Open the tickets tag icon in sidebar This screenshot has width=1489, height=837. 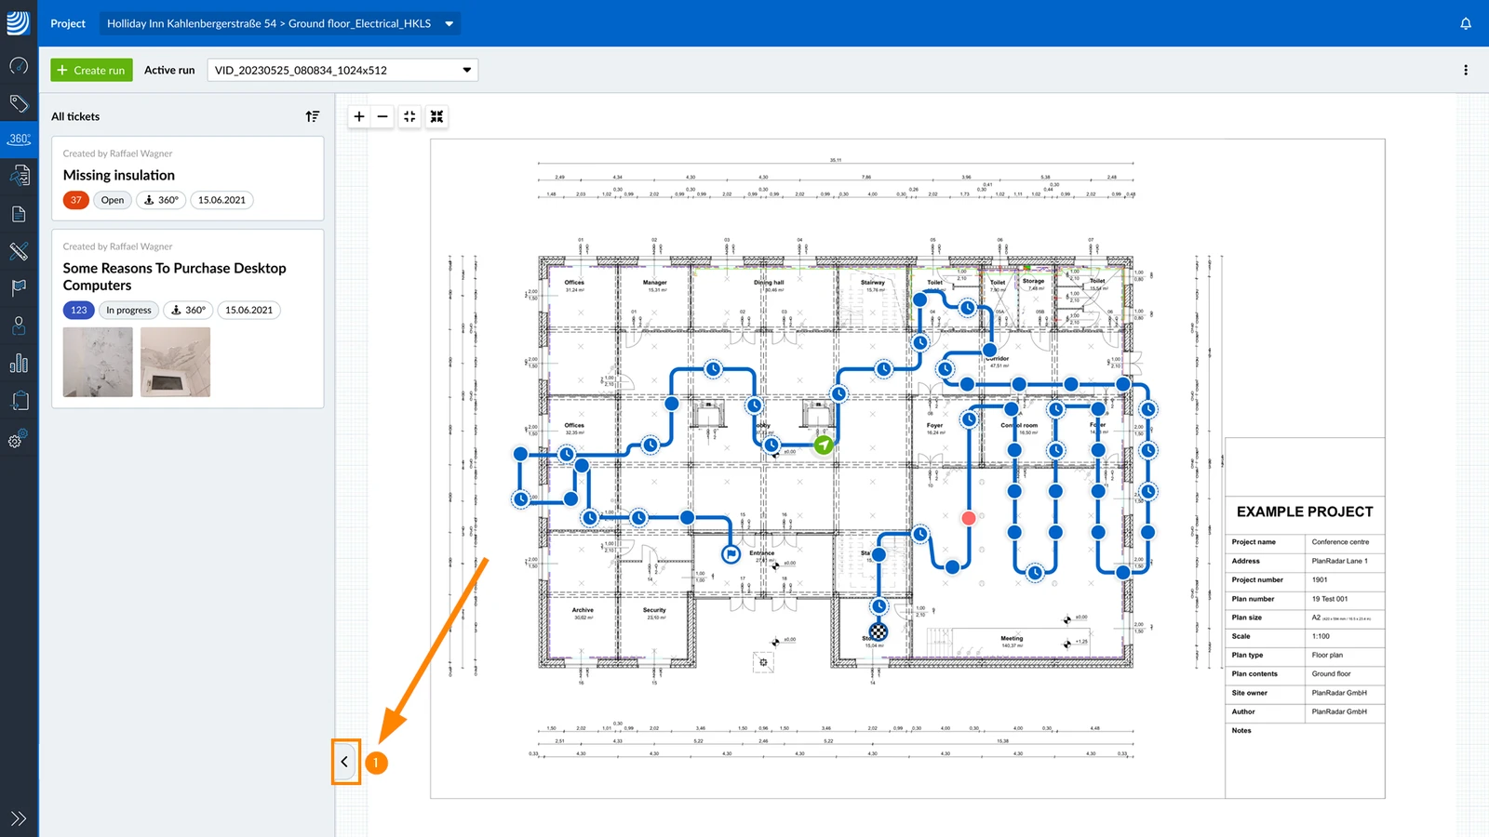click(x=19, y=103)
